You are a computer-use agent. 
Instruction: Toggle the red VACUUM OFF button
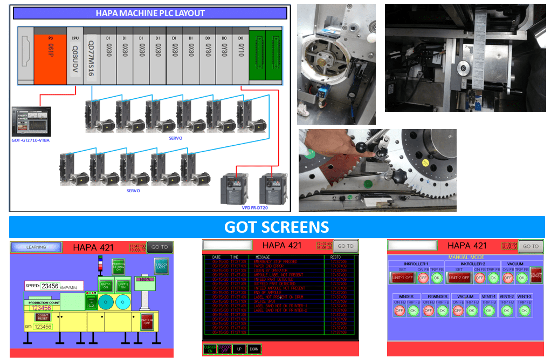click(147, 321)
